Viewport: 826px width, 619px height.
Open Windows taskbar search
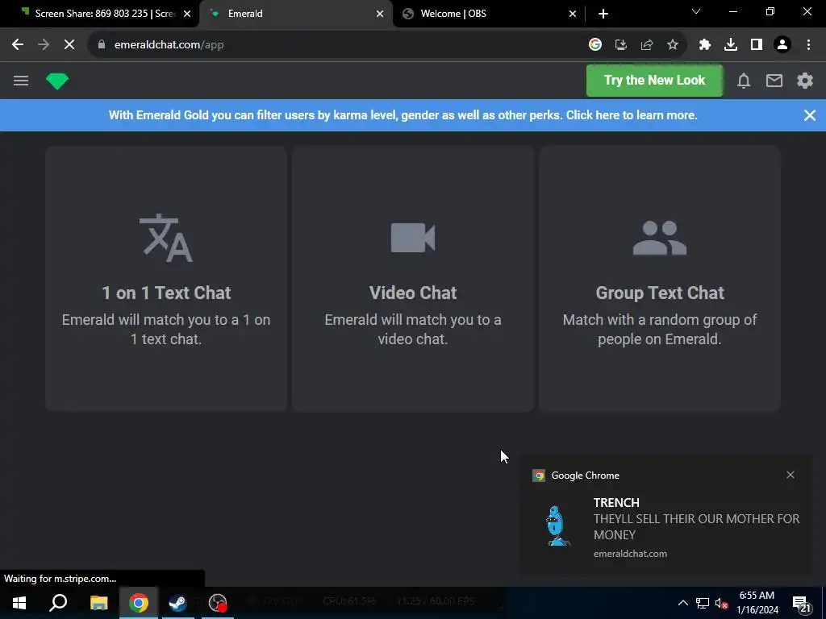[58, 603]
